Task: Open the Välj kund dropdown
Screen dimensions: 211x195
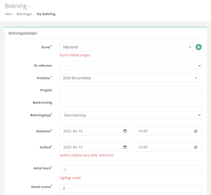Action: [126, 47]
